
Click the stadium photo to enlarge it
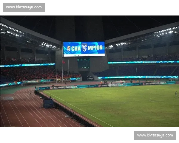(x=89, y=71)
